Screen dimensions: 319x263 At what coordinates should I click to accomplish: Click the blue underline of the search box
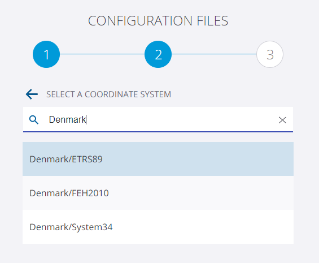click(158, 132)
